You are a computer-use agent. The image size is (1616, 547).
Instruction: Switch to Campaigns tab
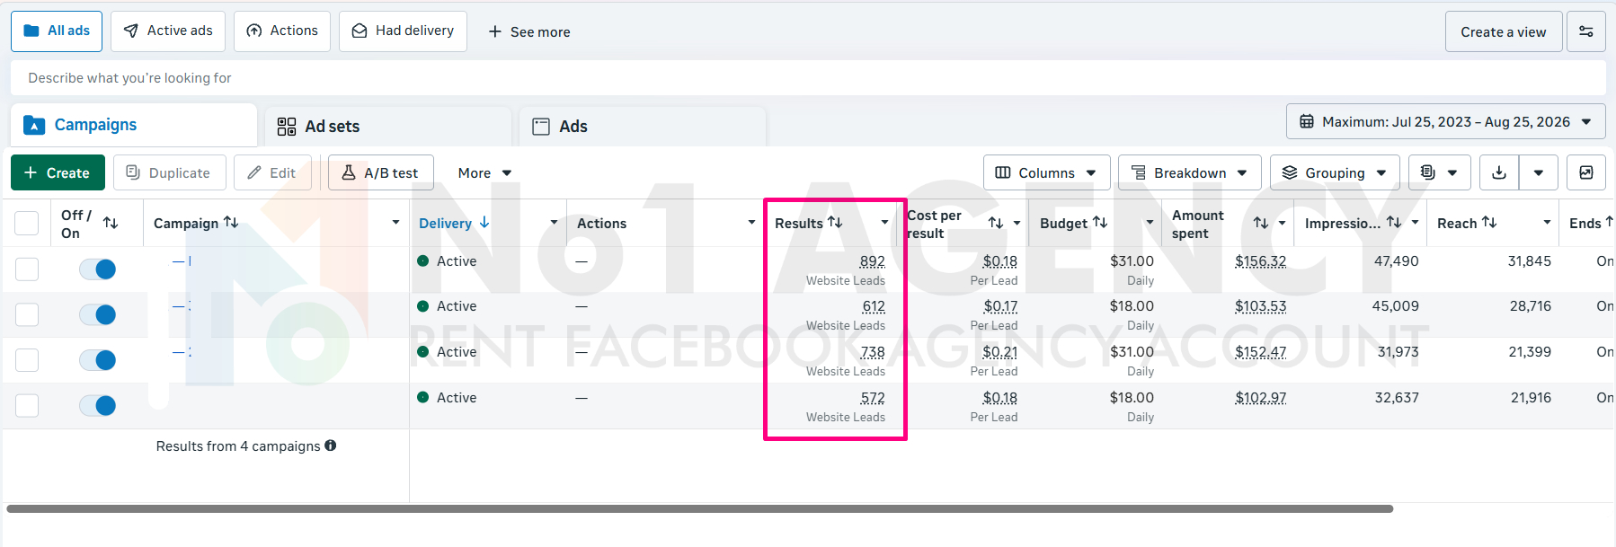(x=134, y=125)
